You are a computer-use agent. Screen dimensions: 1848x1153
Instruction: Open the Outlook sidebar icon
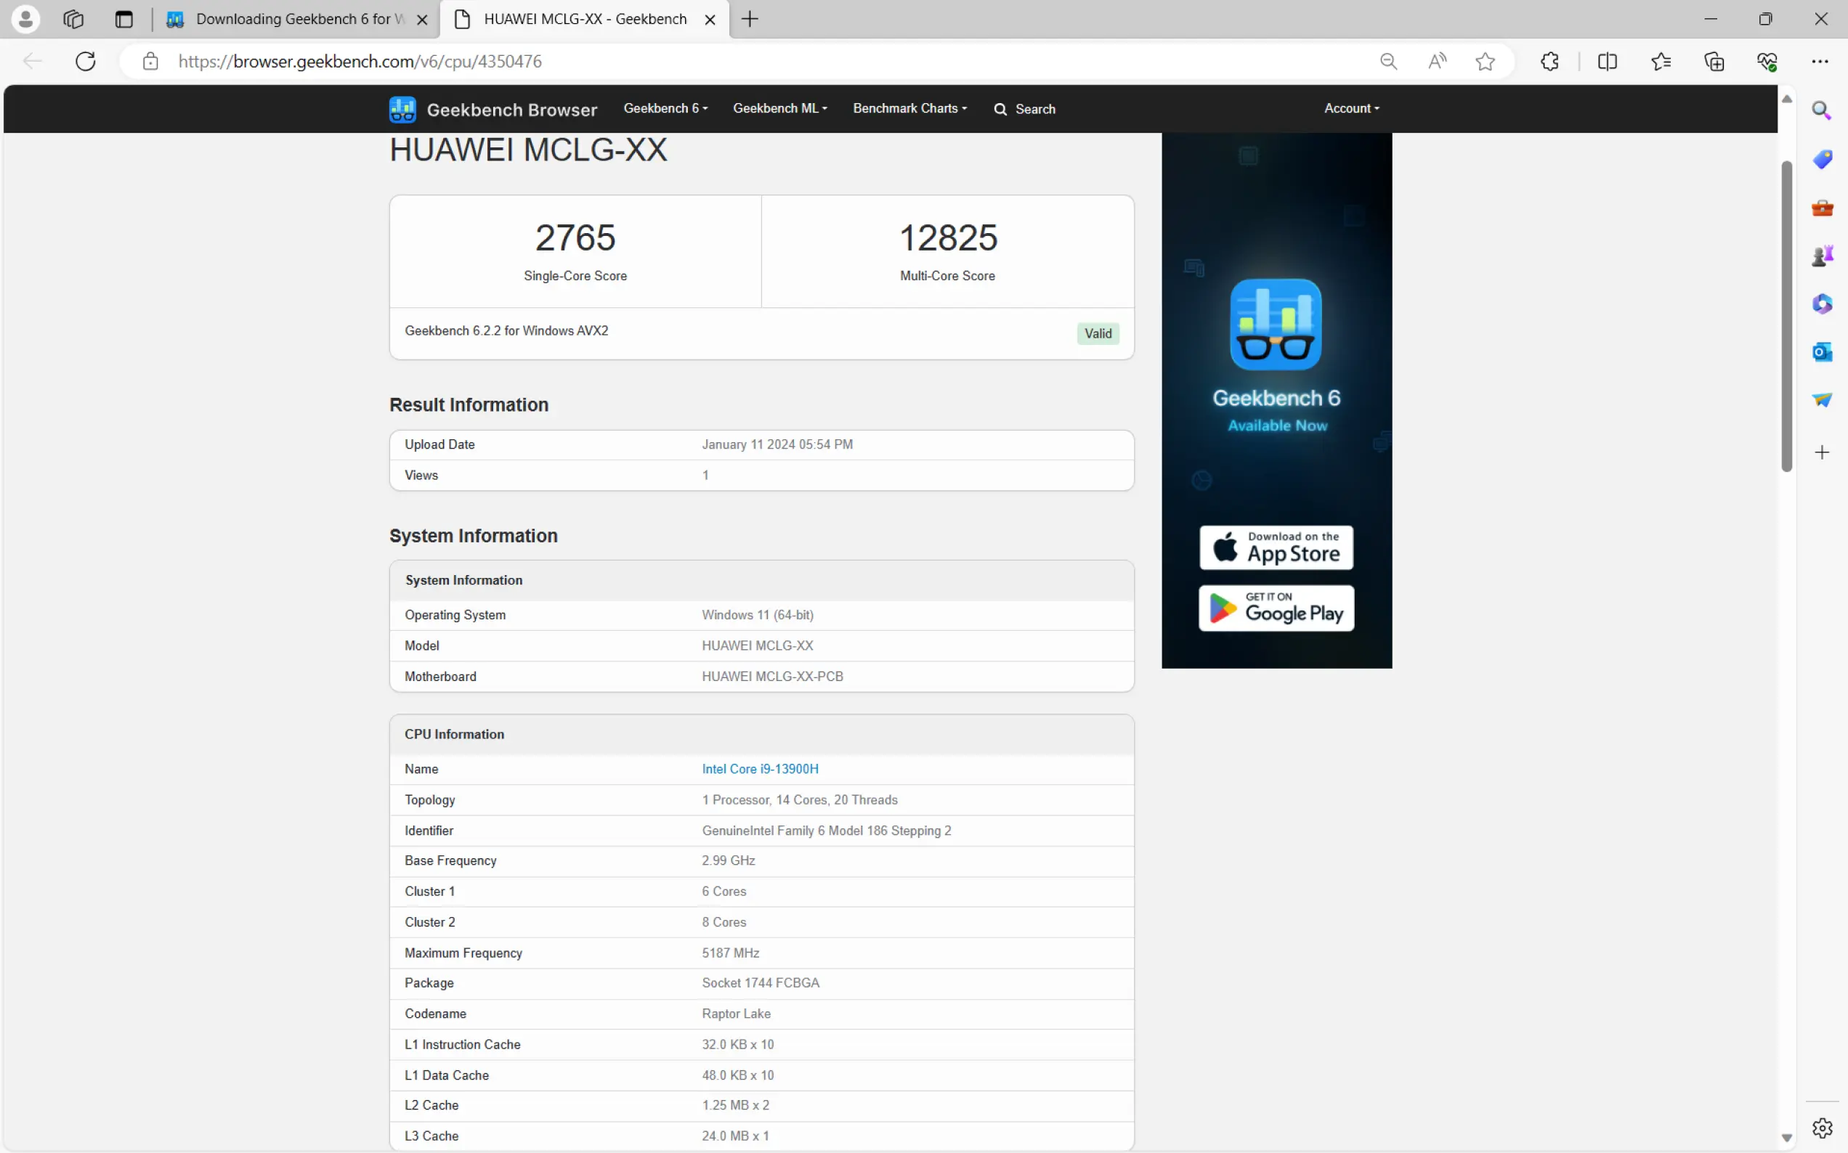coord(1821,351)
